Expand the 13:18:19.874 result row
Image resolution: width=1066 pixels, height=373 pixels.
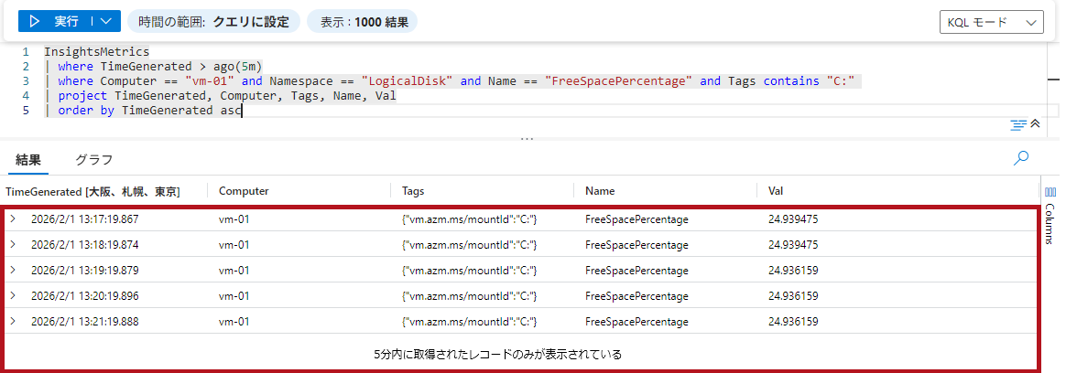tap(13, 245)
